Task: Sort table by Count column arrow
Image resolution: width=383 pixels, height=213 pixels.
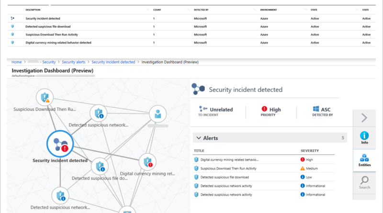Action: (x=188, y=10)
